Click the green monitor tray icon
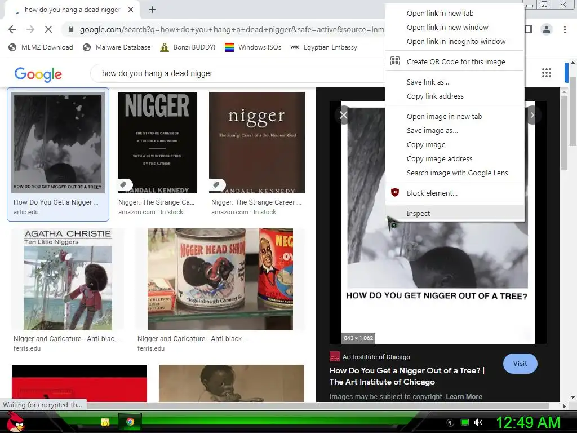Screen dimensions: 577x433 coord(465,422)
